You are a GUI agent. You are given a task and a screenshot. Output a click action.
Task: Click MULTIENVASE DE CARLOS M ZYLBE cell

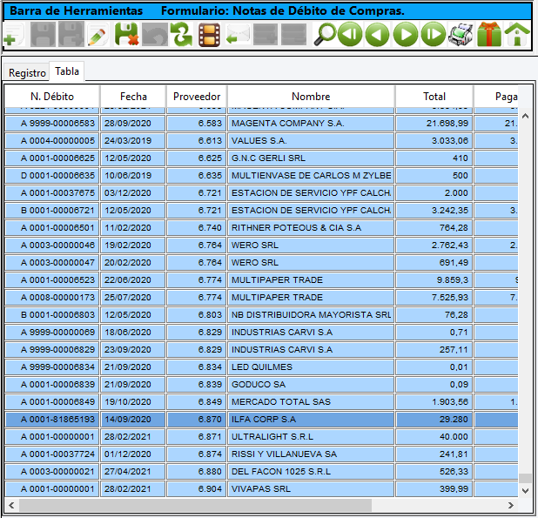coord(311,176)
